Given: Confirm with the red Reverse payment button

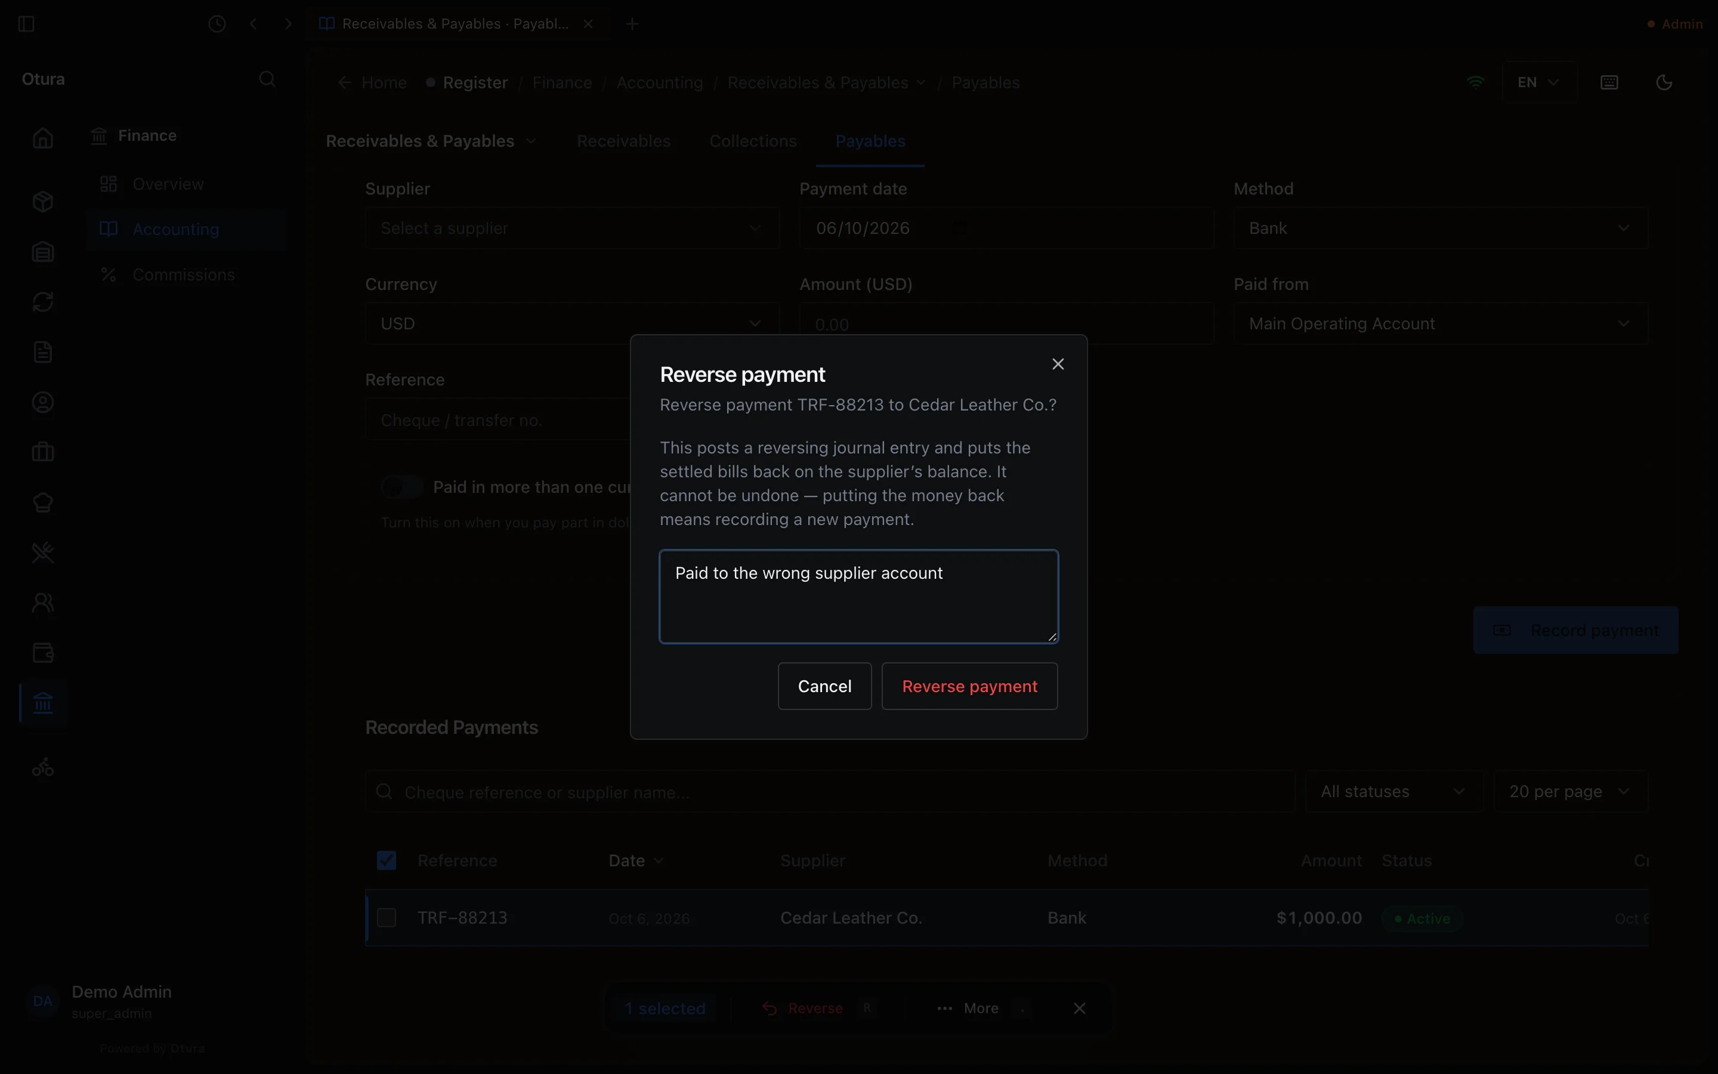Looking at the screenshot, I should [969, 686].
